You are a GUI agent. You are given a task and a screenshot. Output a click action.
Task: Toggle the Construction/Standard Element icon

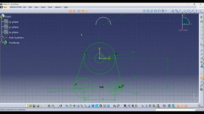point(79,11)
